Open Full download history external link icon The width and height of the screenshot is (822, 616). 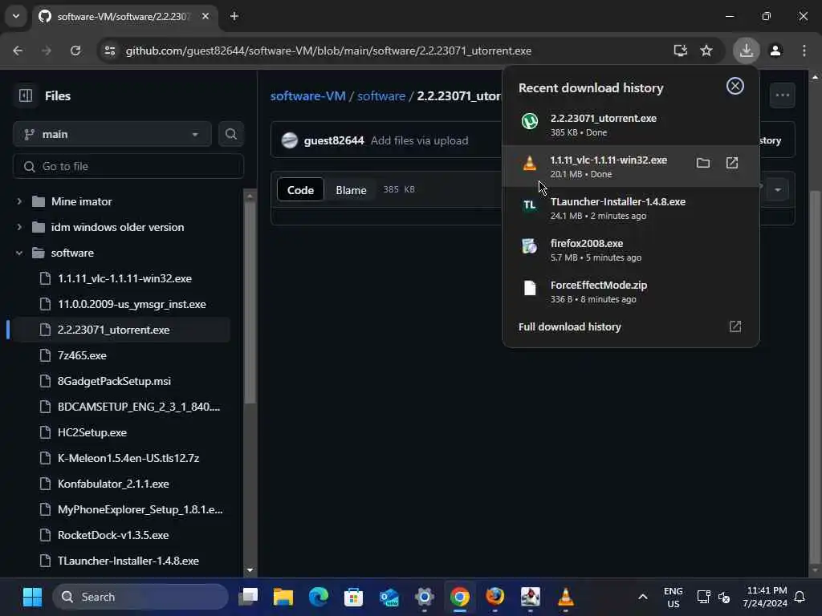point(735,326)
